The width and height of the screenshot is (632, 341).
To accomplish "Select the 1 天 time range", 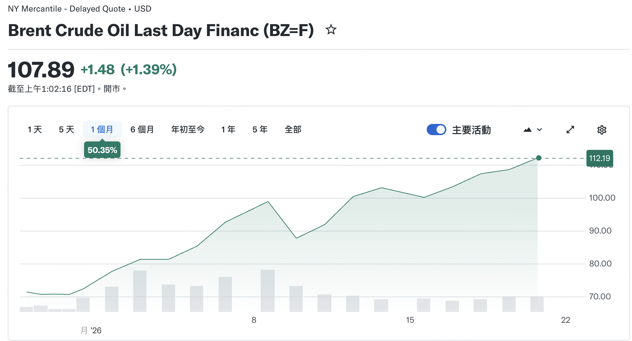I will [35, 130].
